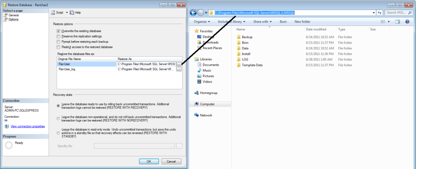This screenshot has height=169, width=433.
Task: Click New folder in Explorer toolbar
Action: click(x=303, y=22)
